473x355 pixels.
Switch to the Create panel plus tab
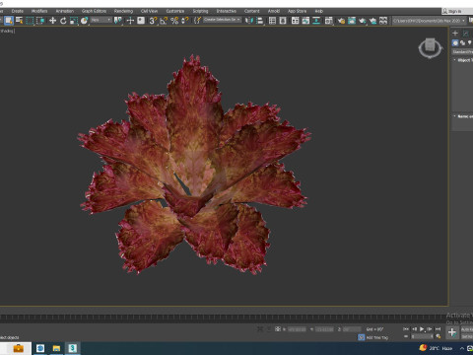tap(455, 33)
